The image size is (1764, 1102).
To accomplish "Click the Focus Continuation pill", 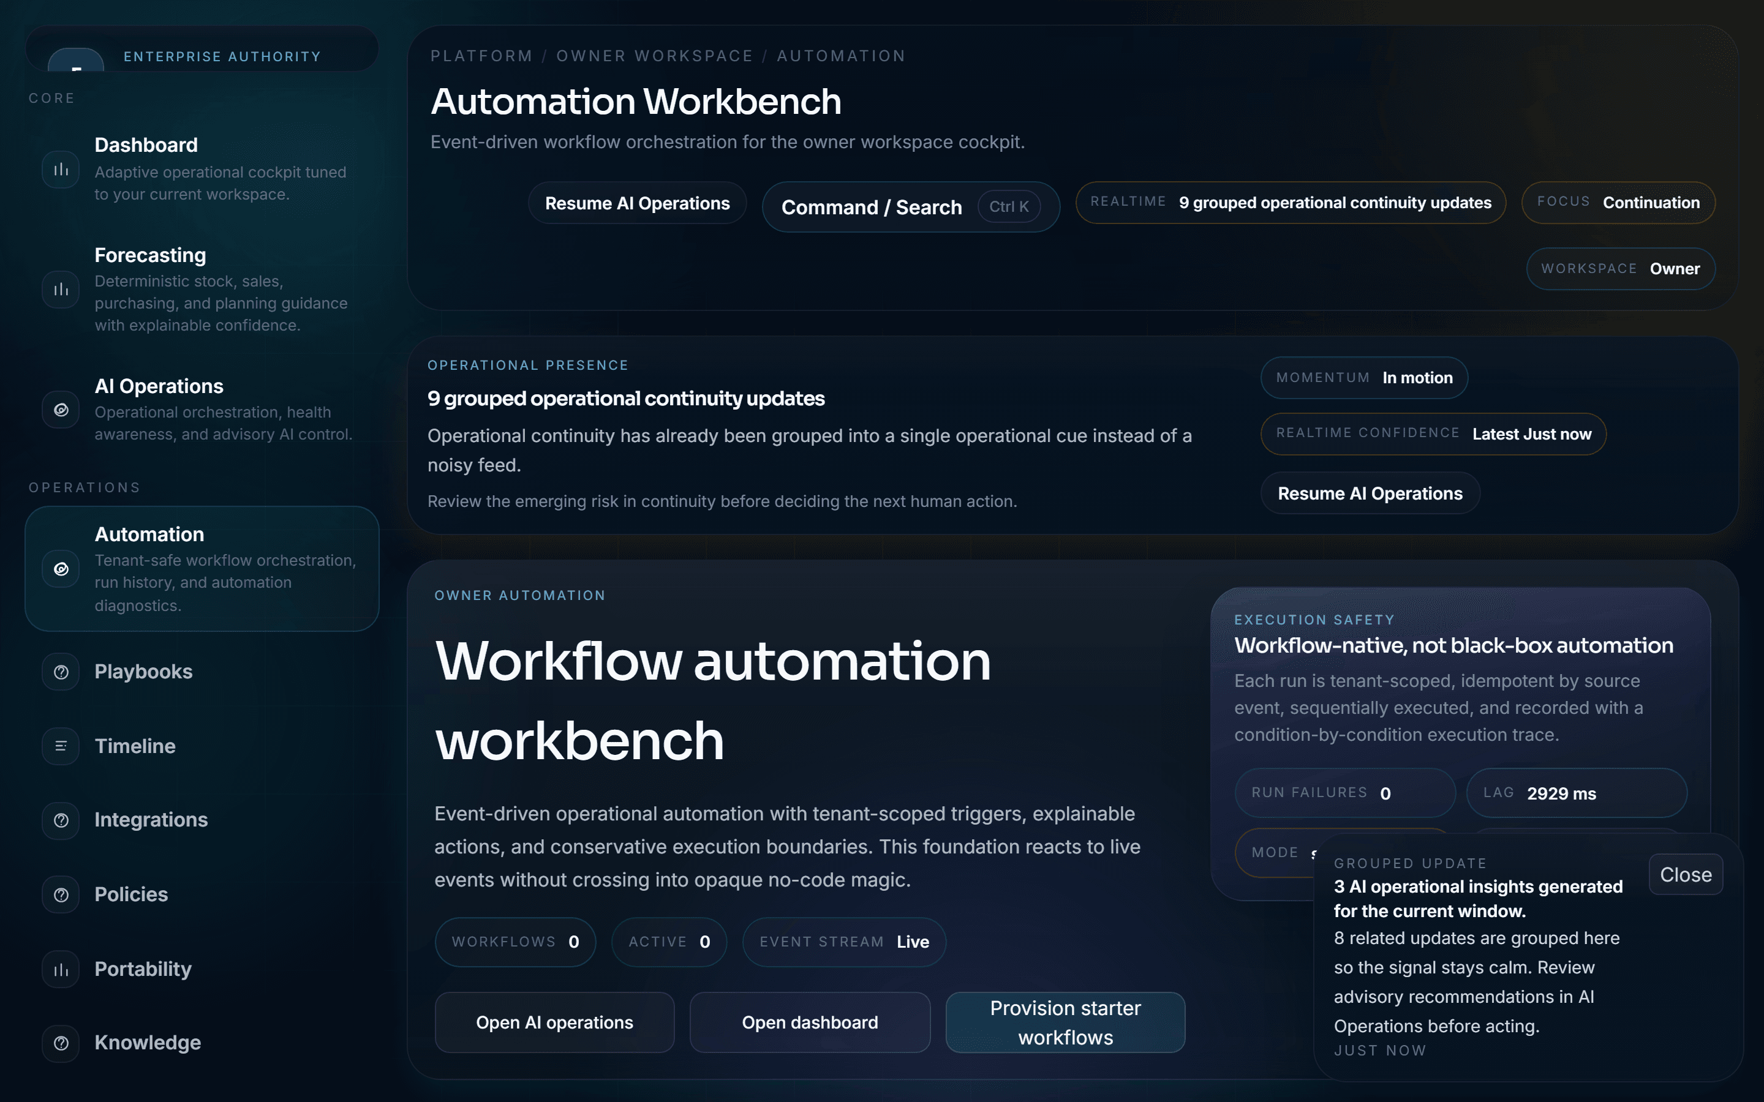I will 1618,203.
